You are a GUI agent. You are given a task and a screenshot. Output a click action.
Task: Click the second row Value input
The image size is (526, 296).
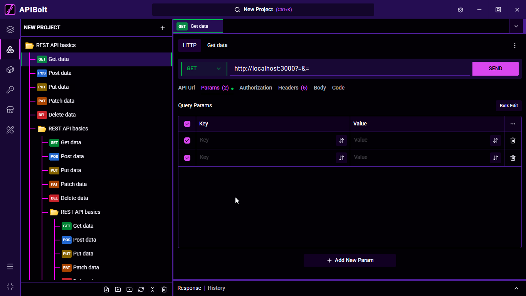coord(420,157)
